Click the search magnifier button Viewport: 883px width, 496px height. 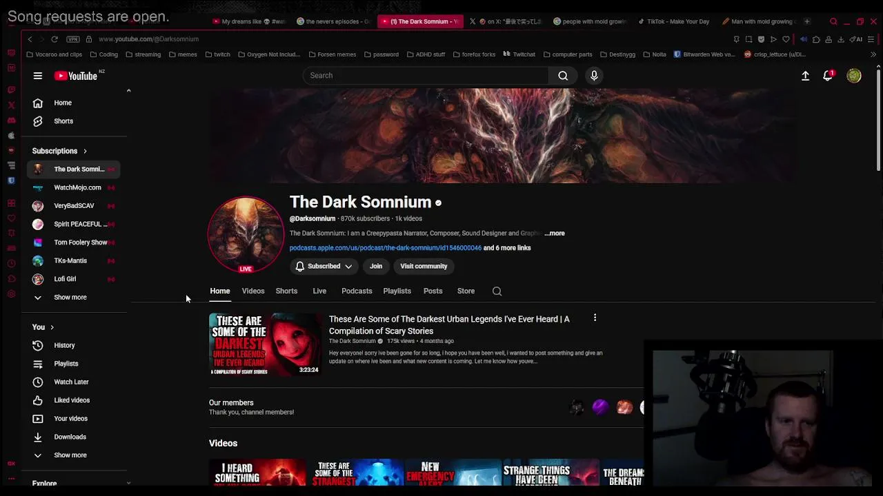click(563, 76)
